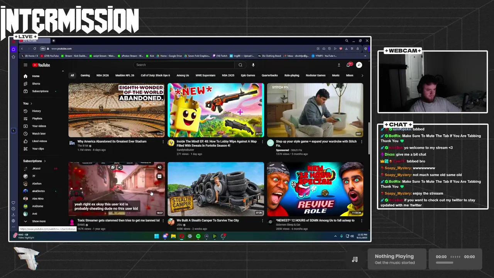The height and width of the screenshot is (278, 494).
Task: Open Fortnite Inside The Mind thumbnail
Action: pos(216,110)
